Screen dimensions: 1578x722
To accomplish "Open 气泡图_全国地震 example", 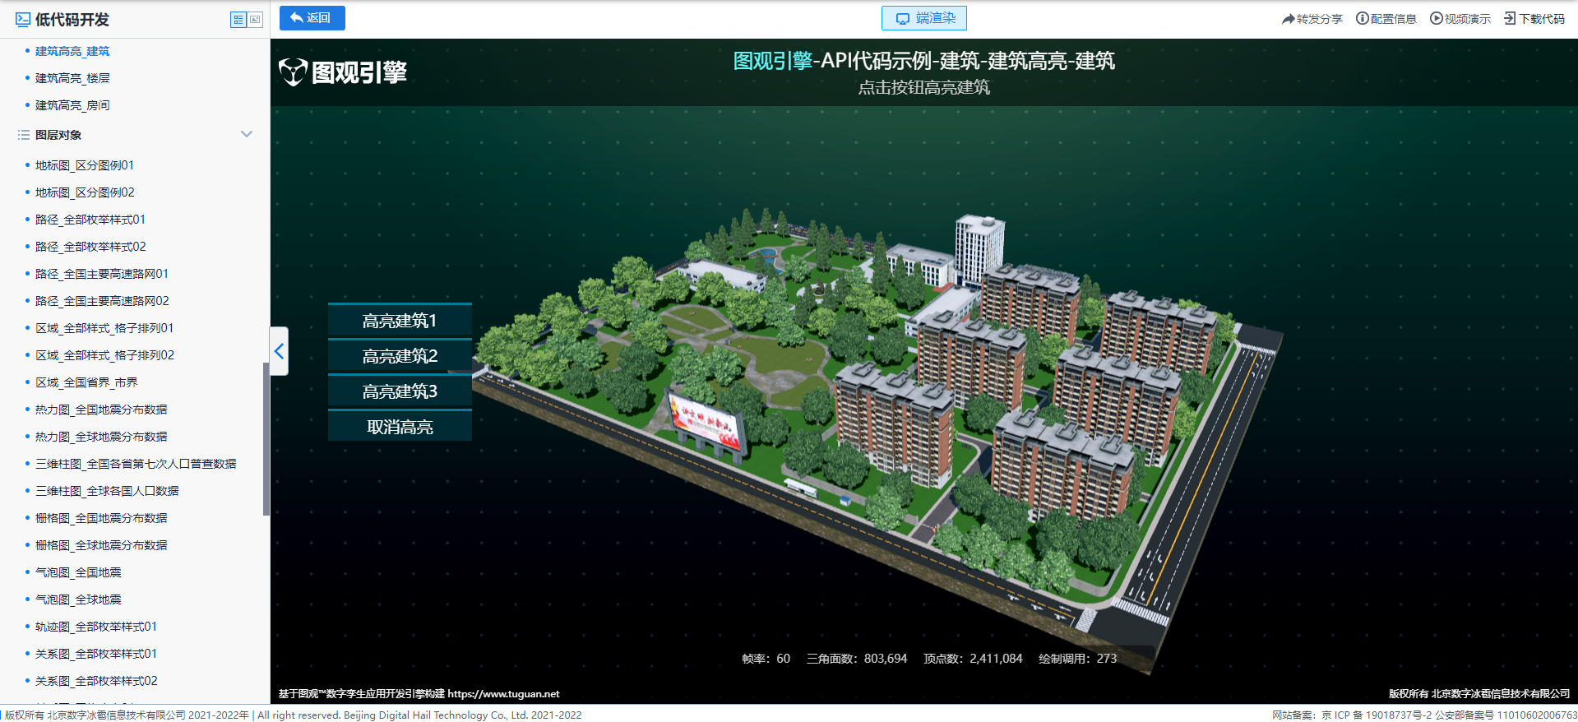I will [78, 572].
